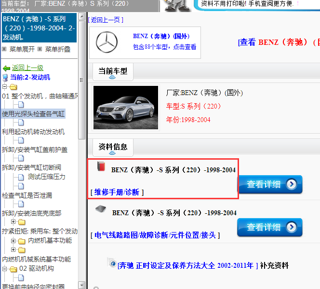Image resolution: width=320 pixels, height=289 pixels.
Task: Click page icon above 拆卸/安装气缸盖前护盖
Action: [x=21, y=140]
